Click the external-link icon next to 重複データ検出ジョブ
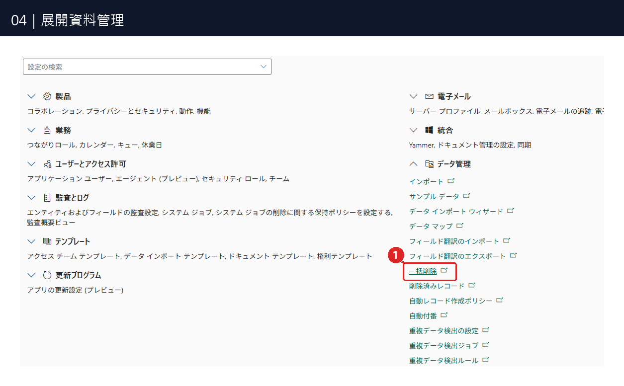The height and width of the screenshot is (386, 624). [486, 345]
